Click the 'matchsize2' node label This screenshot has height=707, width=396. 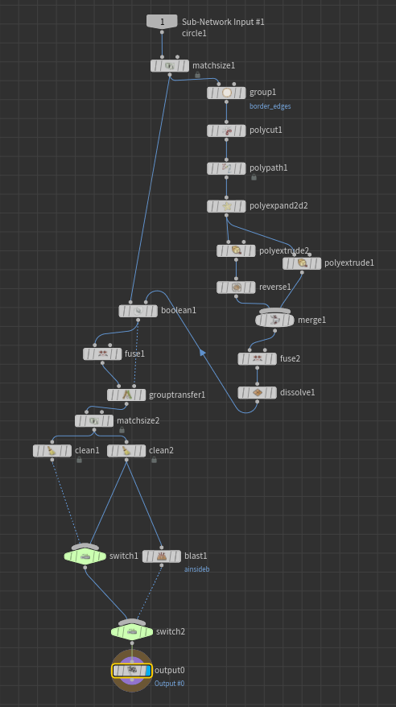(138, 420)
